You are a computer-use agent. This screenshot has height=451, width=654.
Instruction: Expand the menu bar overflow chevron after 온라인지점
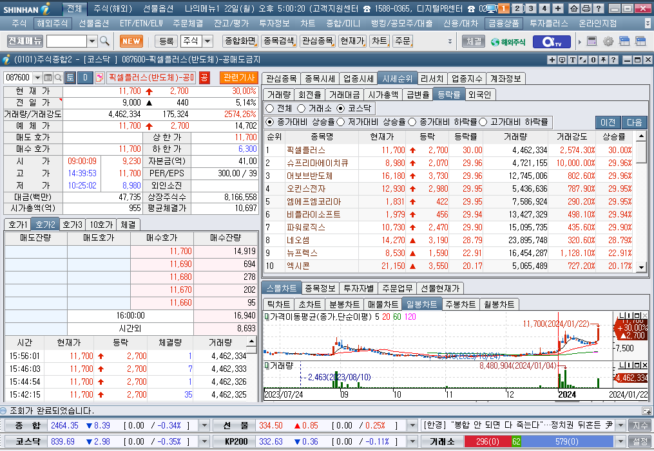tap(648, 23)
